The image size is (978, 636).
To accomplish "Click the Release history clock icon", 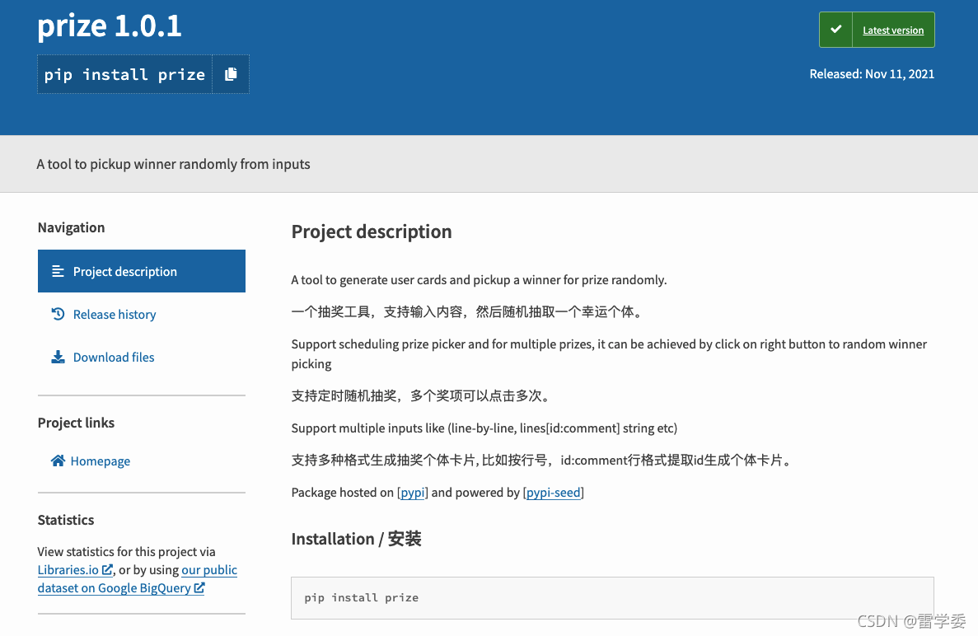I will tap(58, 314).
